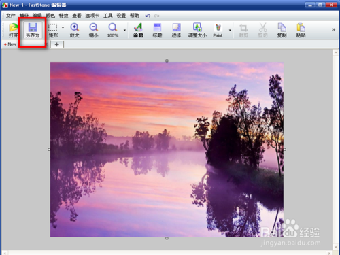
Task: Open the 涂鸦 draw tool
Action: 138,31
